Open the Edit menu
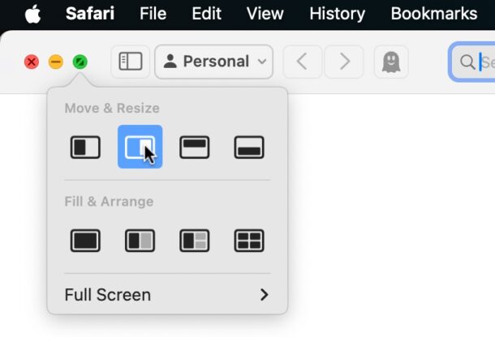This screenshot has height=337, width=495. click(206, 14)
